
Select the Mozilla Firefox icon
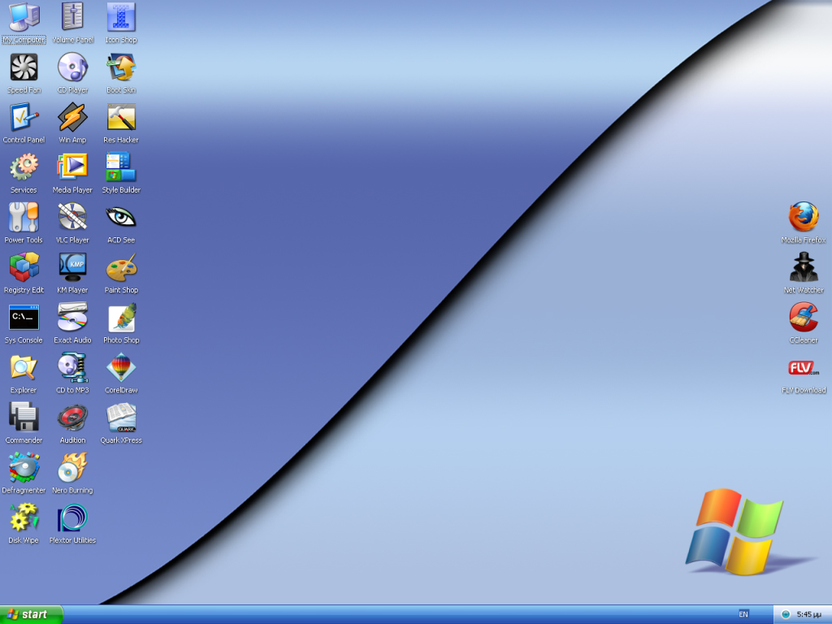click(x=804, y=217)
